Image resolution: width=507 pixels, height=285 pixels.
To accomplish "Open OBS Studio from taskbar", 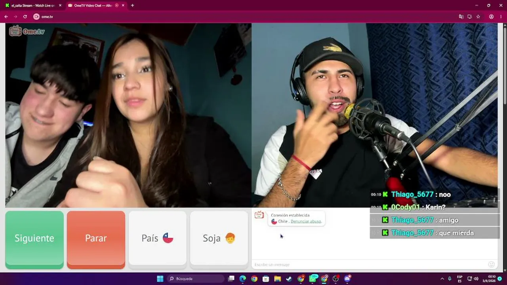I will (x=336, y=279).
